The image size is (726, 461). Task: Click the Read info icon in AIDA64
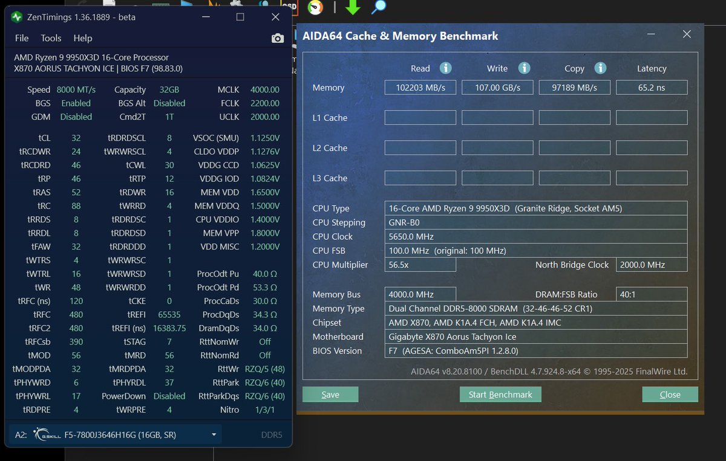[x=446, y=68]
